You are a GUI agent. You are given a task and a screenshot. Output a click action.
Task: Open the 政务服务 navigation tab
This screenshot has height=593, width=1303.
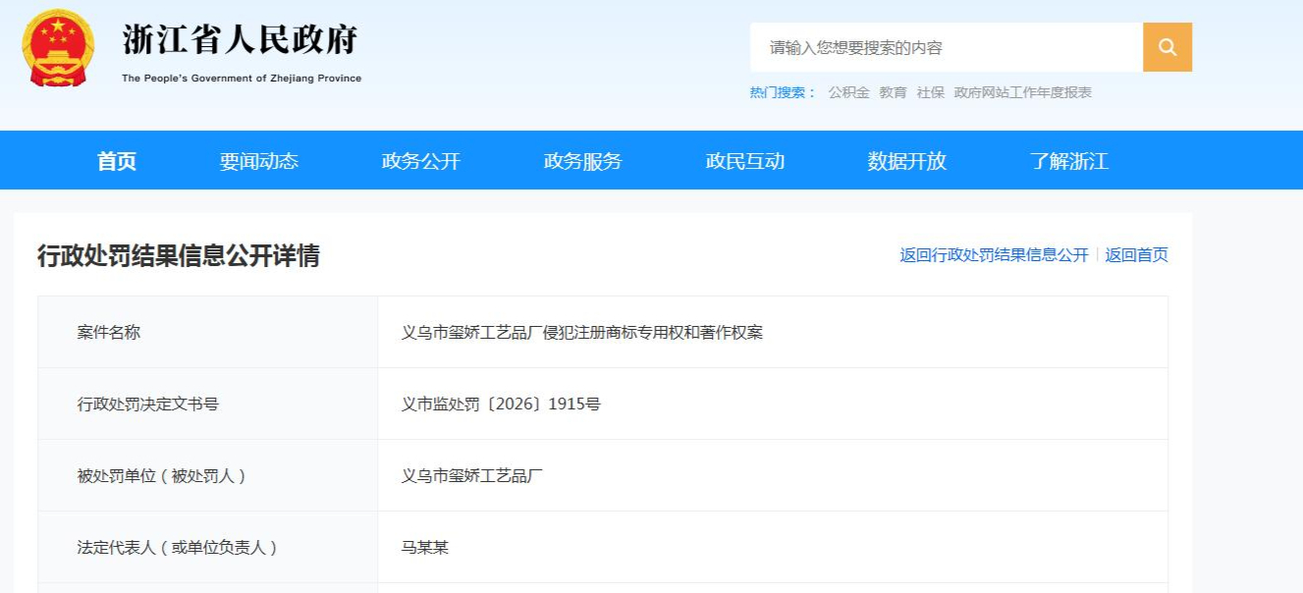583,161
